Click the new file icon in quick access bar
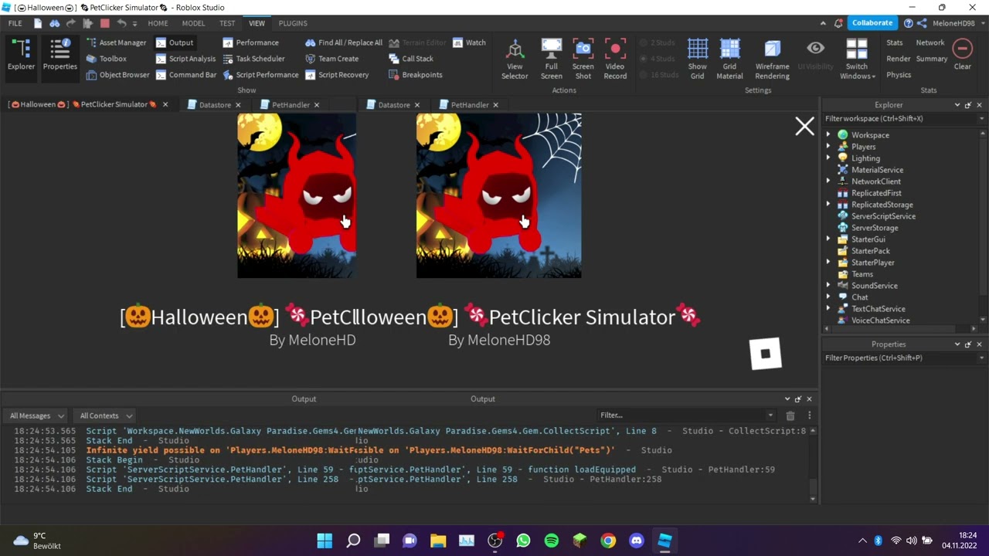 (38, 23)
